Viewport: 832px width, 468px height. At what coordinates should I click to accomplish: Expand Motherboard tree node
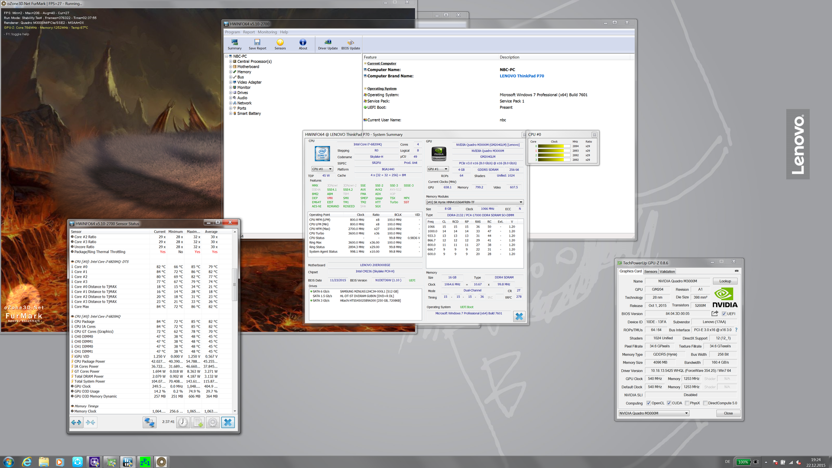[231, 67]
